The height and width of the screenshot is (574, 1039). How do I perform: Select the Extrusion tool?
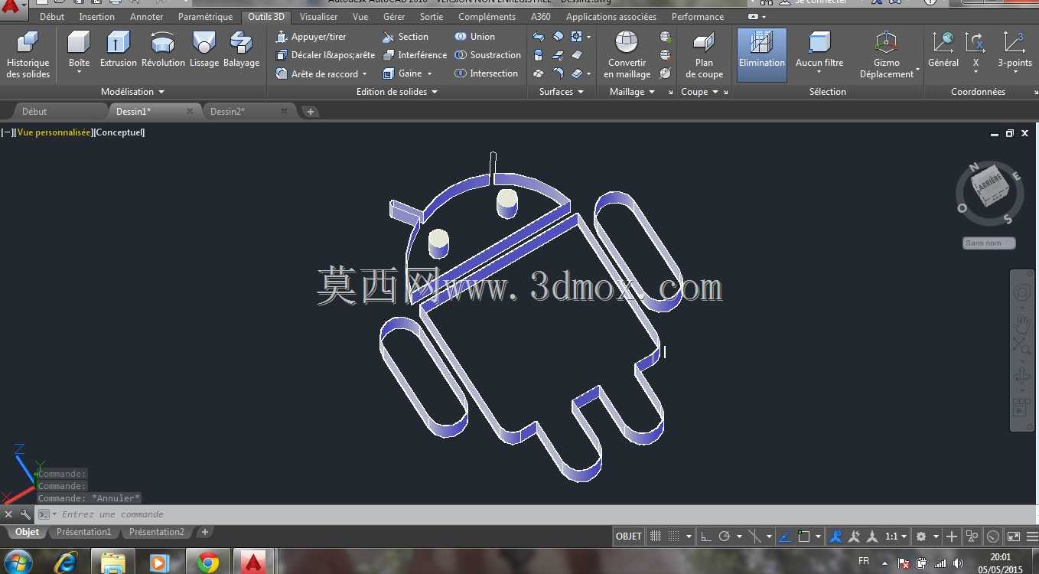119,50
